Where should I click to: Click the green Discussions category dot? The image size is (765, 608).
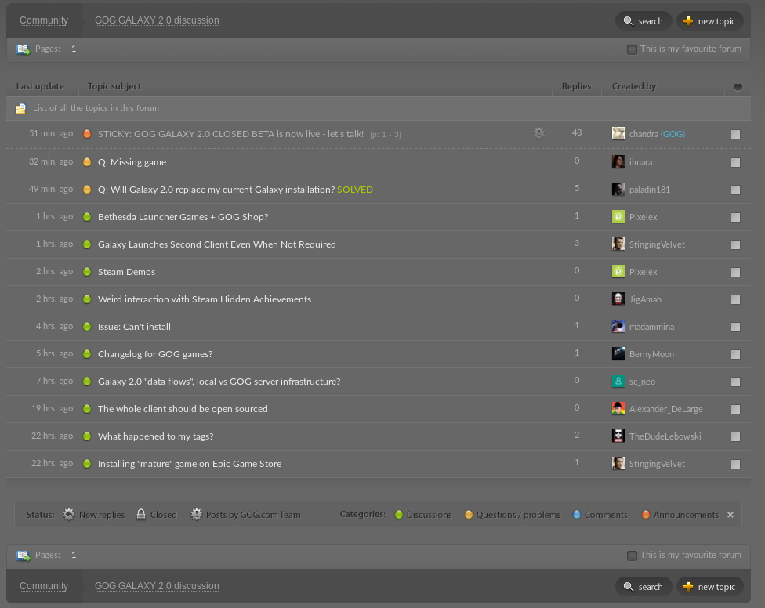pos(399,515)
